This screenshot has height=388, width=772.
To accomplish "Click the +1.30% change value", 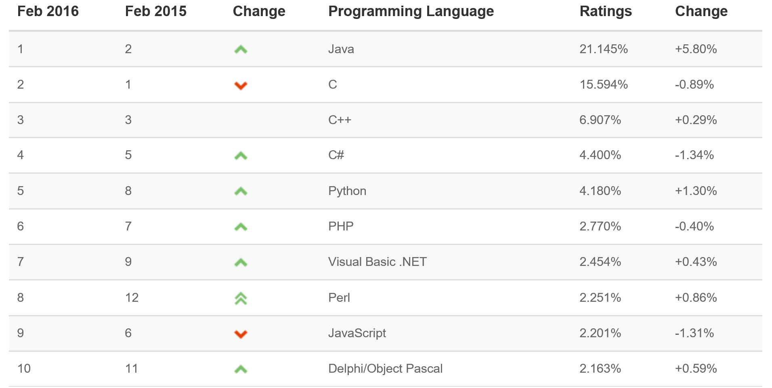I will 696,191.
